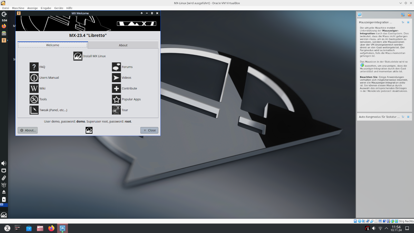Open the blue software store icon on taskbar
The height and width of the screenshot is (233, 414).
pyautogui.click(x=29, y=228)
